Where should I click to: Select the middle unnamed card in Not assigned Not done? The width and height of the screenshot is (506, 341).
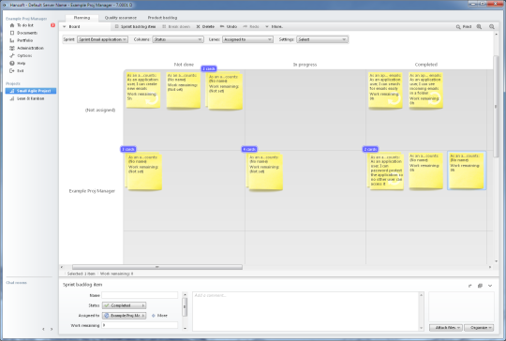[183, 90]
